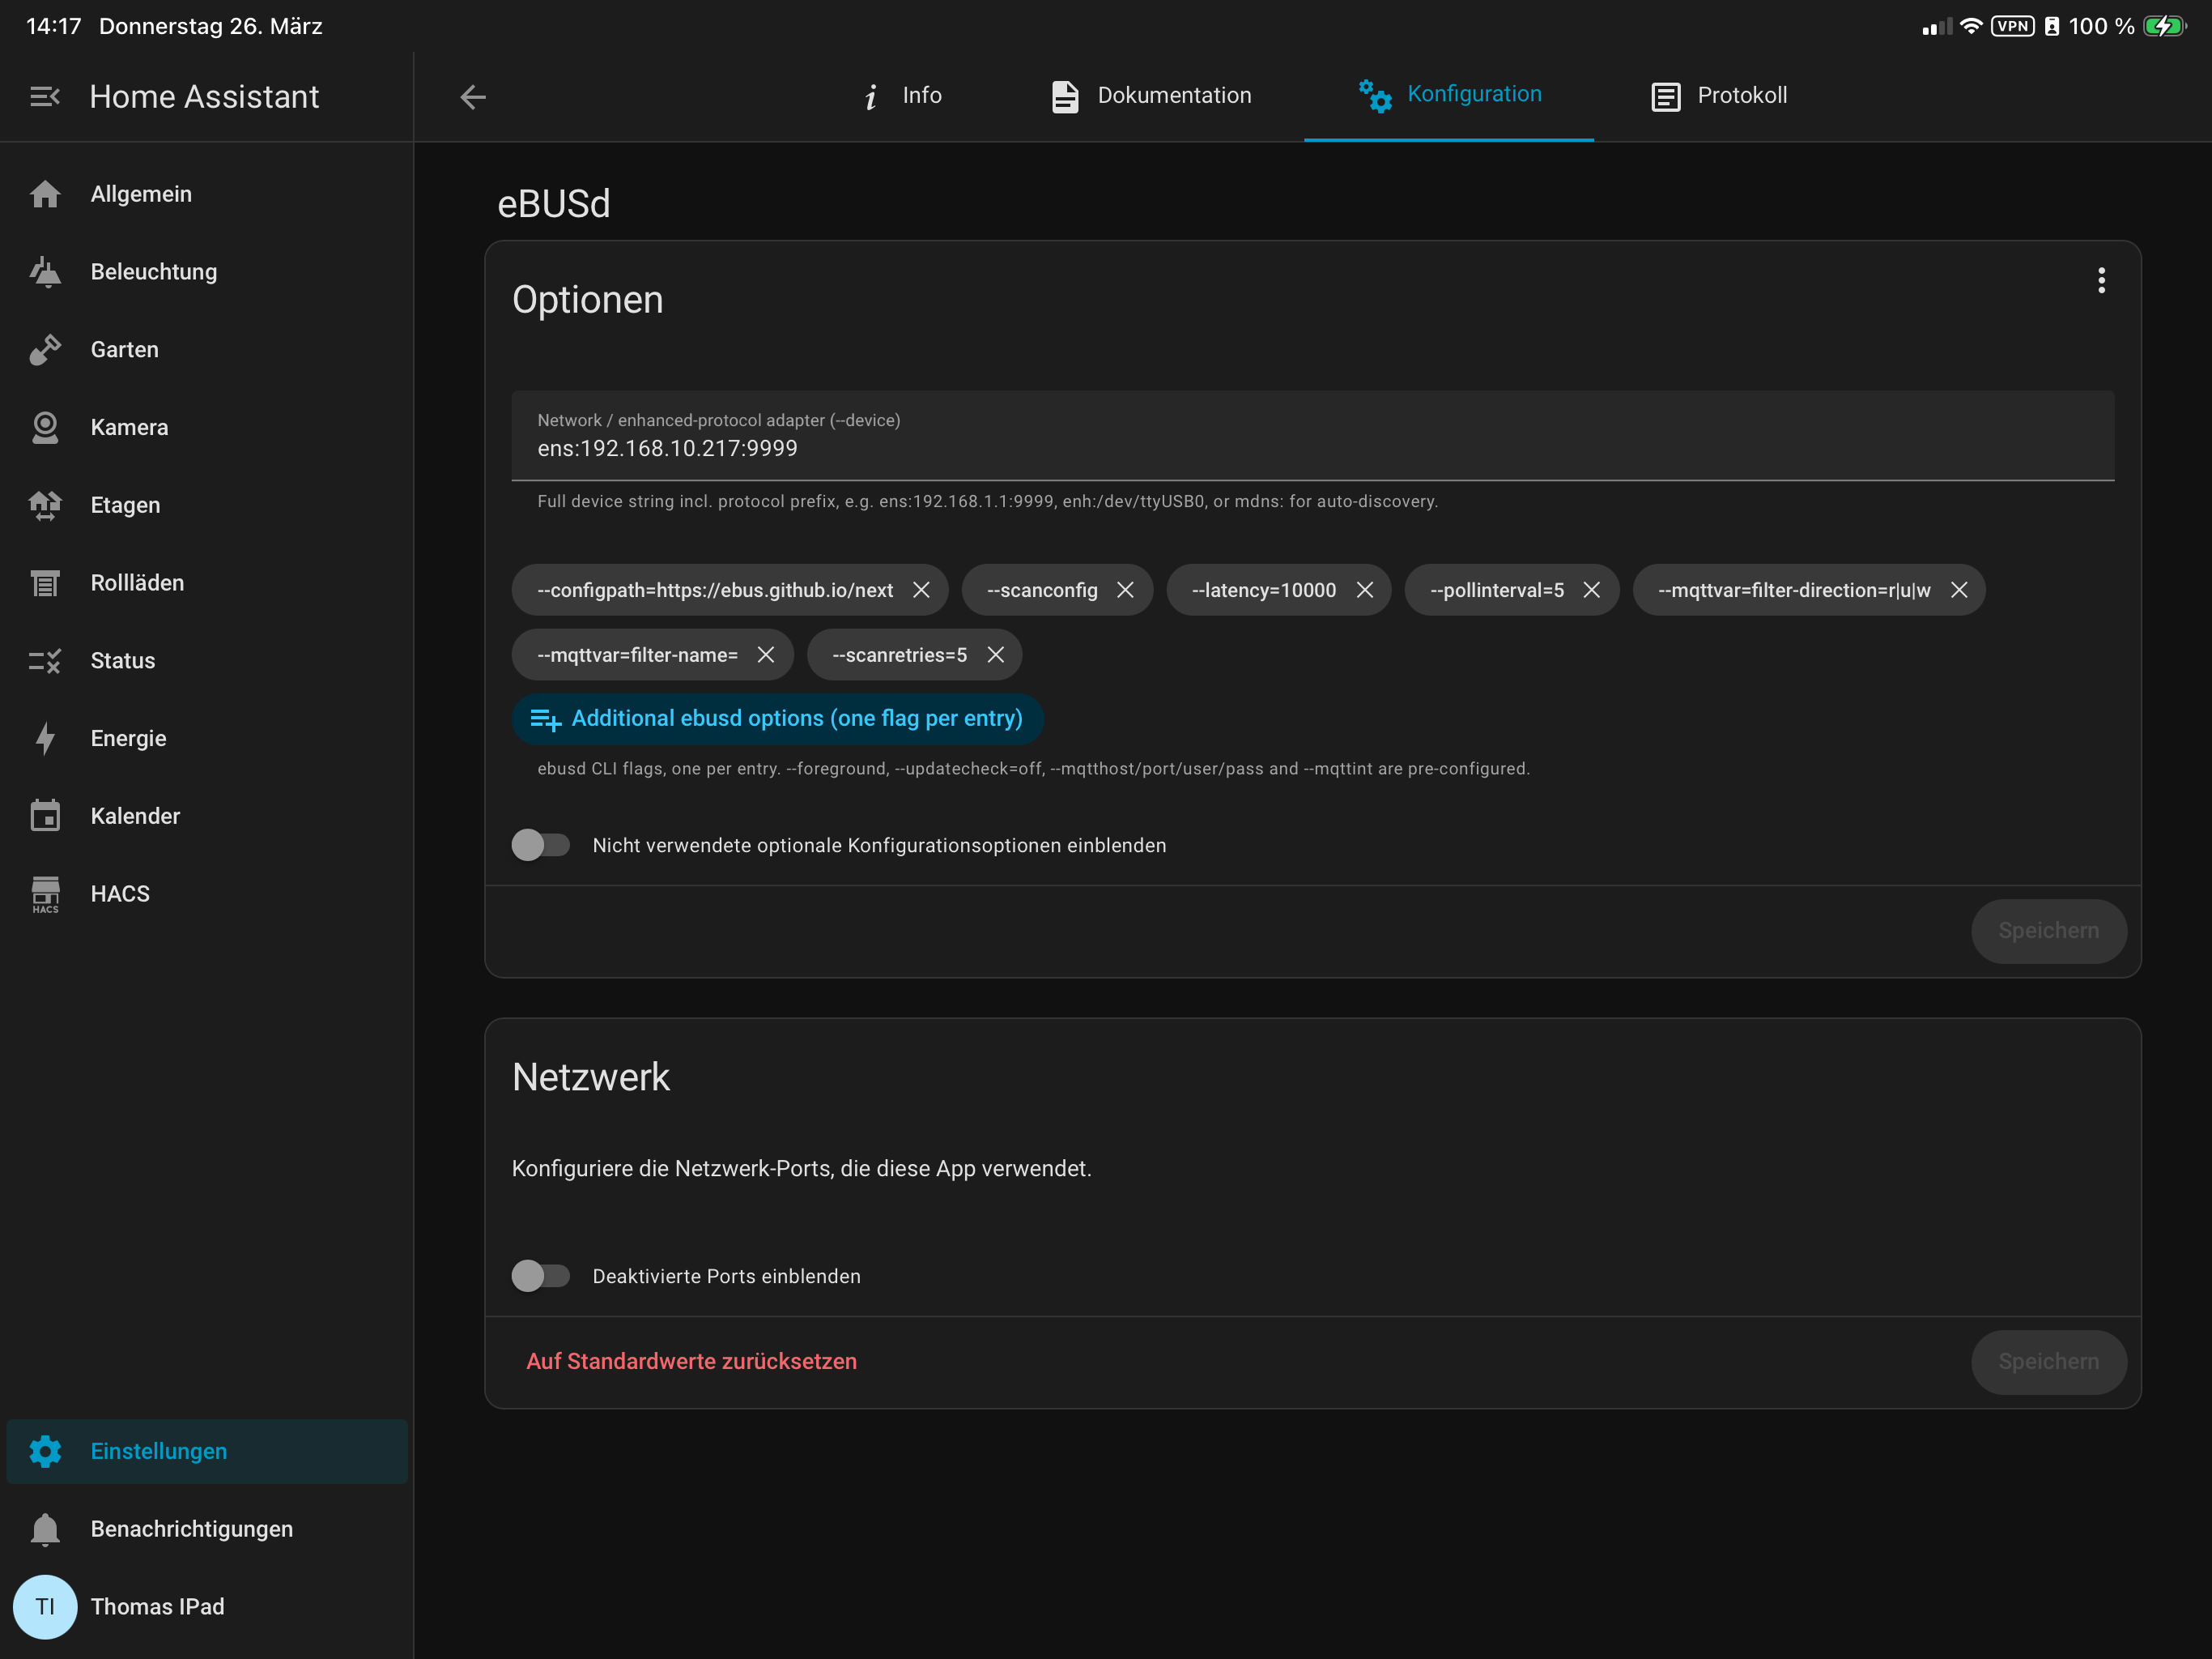This screenshot has height=1659, width=2212.
Task: Enable the Deaktivierte Ports einblenden switch
Action: 541,1276
